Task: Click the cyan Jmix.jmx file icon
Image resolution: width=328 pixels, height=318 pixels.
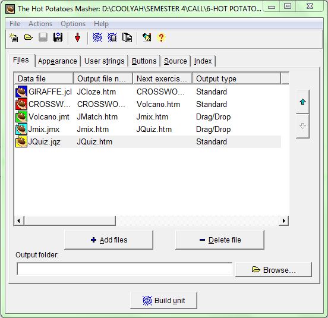Action: (x=21, y=129)
